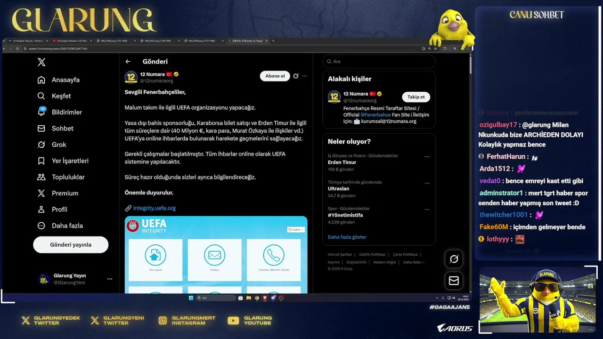Image resolution: width=603 pixels, height=339 pixels.
Task: Click Takip et button
Action: [416, 97]
